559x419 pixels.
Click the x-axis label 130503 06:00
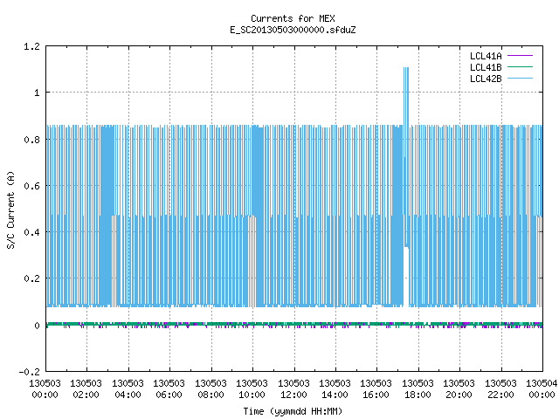coord(169,389)
